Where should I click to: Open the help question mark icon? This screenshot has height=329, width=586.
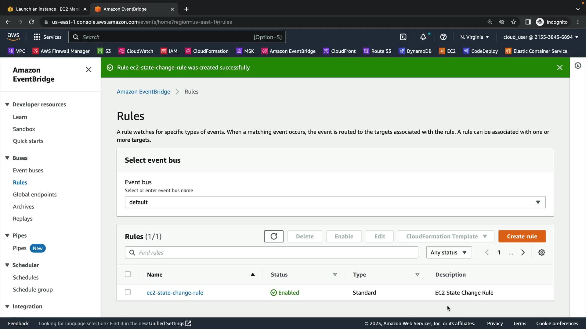(x=443, y=37)
